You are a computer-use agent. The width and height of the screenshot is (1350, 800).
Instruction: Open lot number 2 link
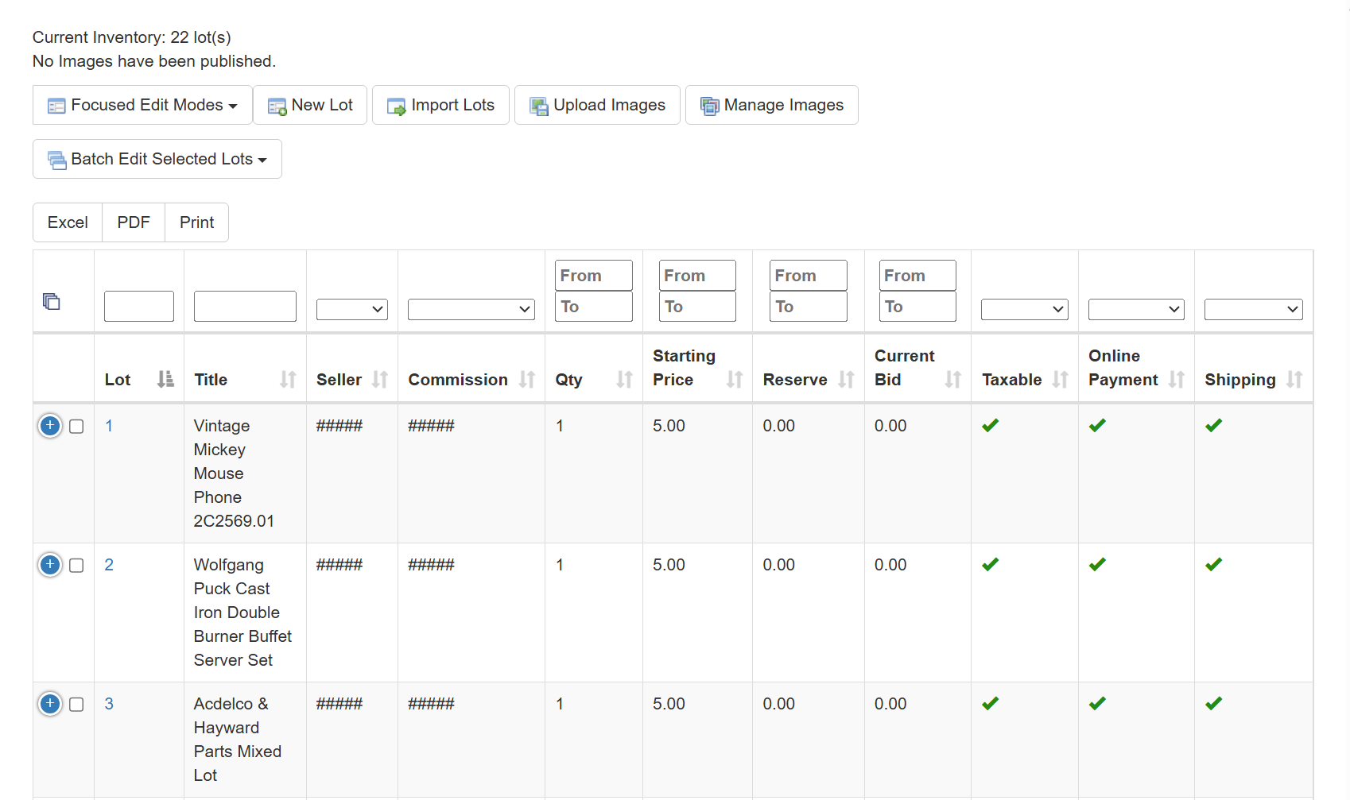click(x=109, y=565)
